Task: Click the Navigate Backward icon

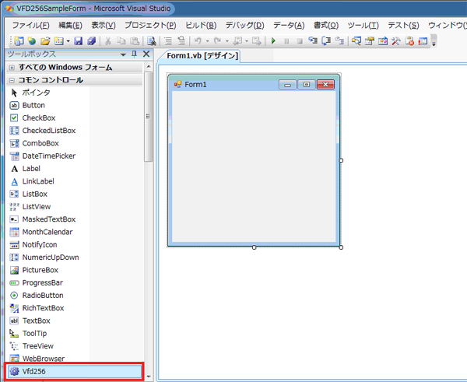Action: 237,40
